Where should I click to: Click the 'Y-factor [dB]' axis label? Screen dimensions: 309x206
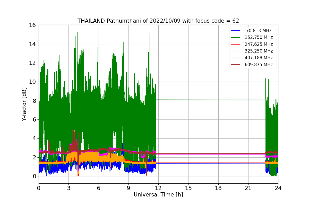pos(24,104)
